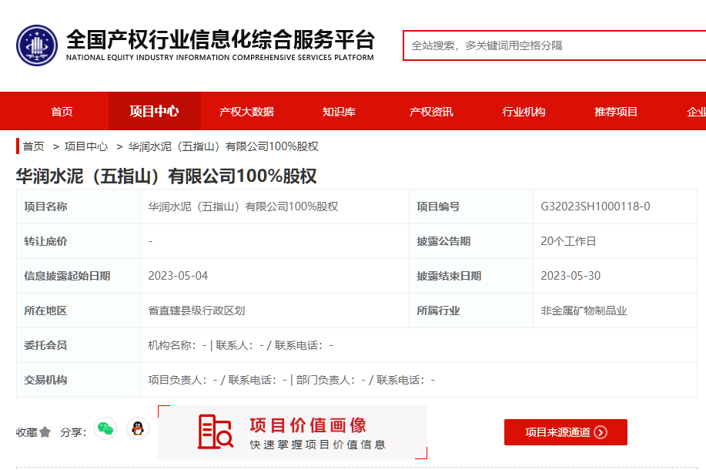Click the 项目名称 value cell text

tap(243, 206)
